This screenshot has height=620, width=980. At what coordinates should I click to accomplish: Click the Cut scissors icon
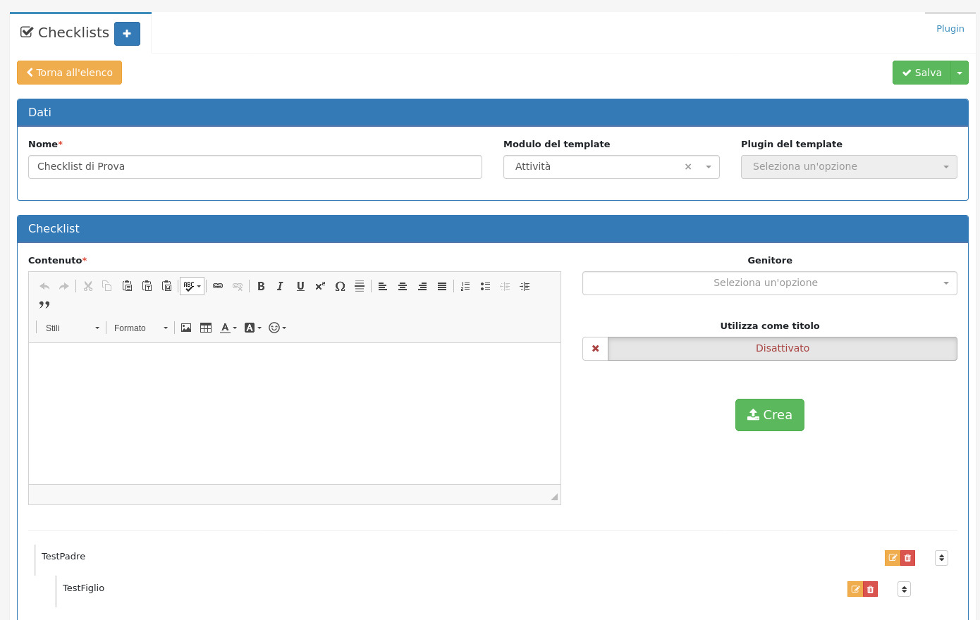(88, 286)
